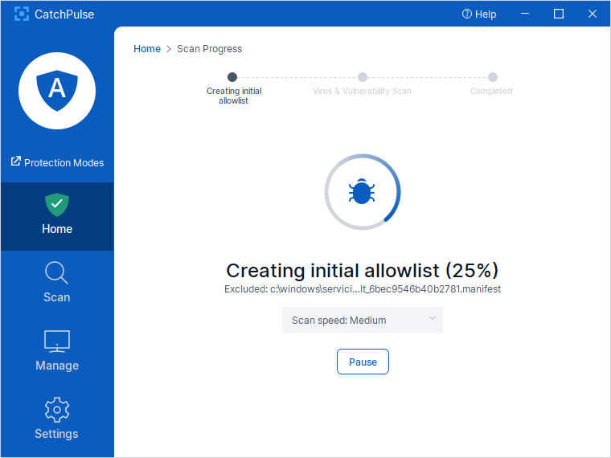Click the Completed step dot

click(x=491, y=77)
